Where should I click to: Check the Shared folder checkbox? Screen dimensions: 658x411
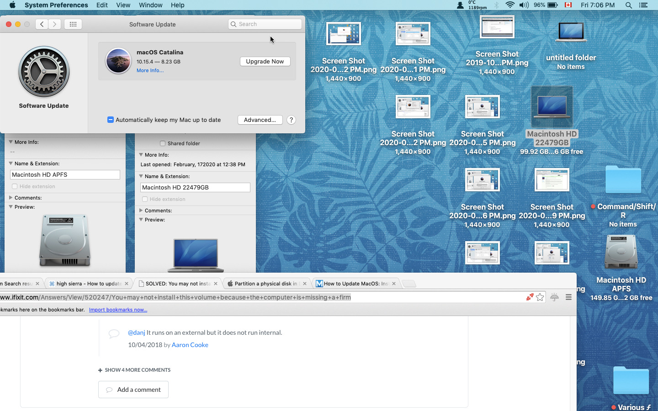163,143
